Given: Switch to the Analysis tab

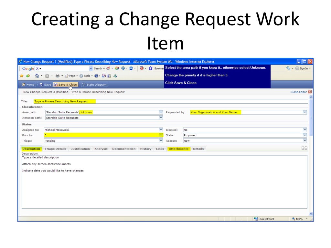Looking at the screenshot, I should (101, 149).
